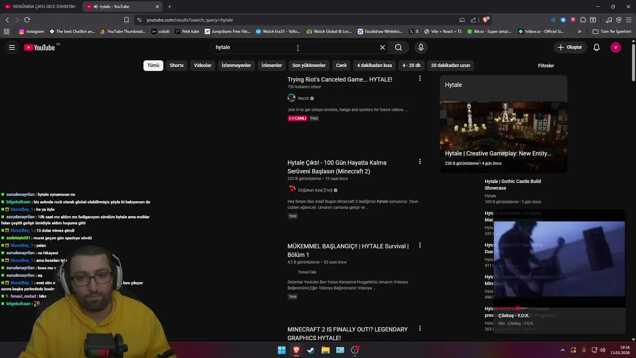This screenshot has height=358, width=636.
Task: Open the Trying Riot's Canceled Game video title
Action: [x=340, y=80]
